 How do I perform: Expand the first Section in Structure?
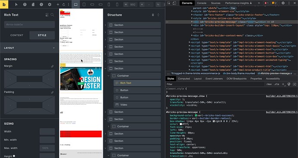[x=105, y=25]
